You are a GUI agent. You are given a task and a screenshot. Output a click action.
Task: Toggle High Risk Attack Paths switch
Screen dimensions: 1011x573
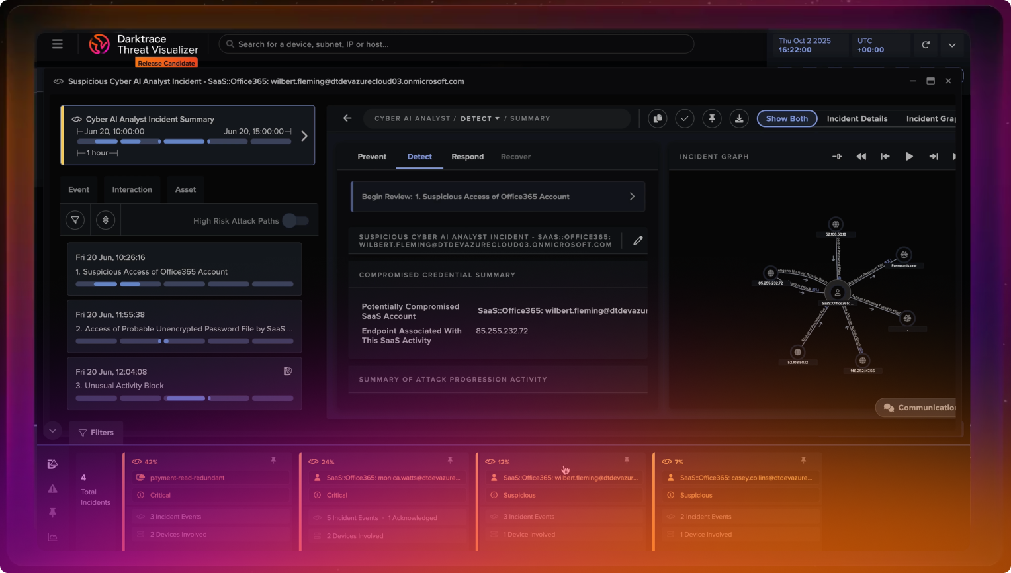click(295, 220)
